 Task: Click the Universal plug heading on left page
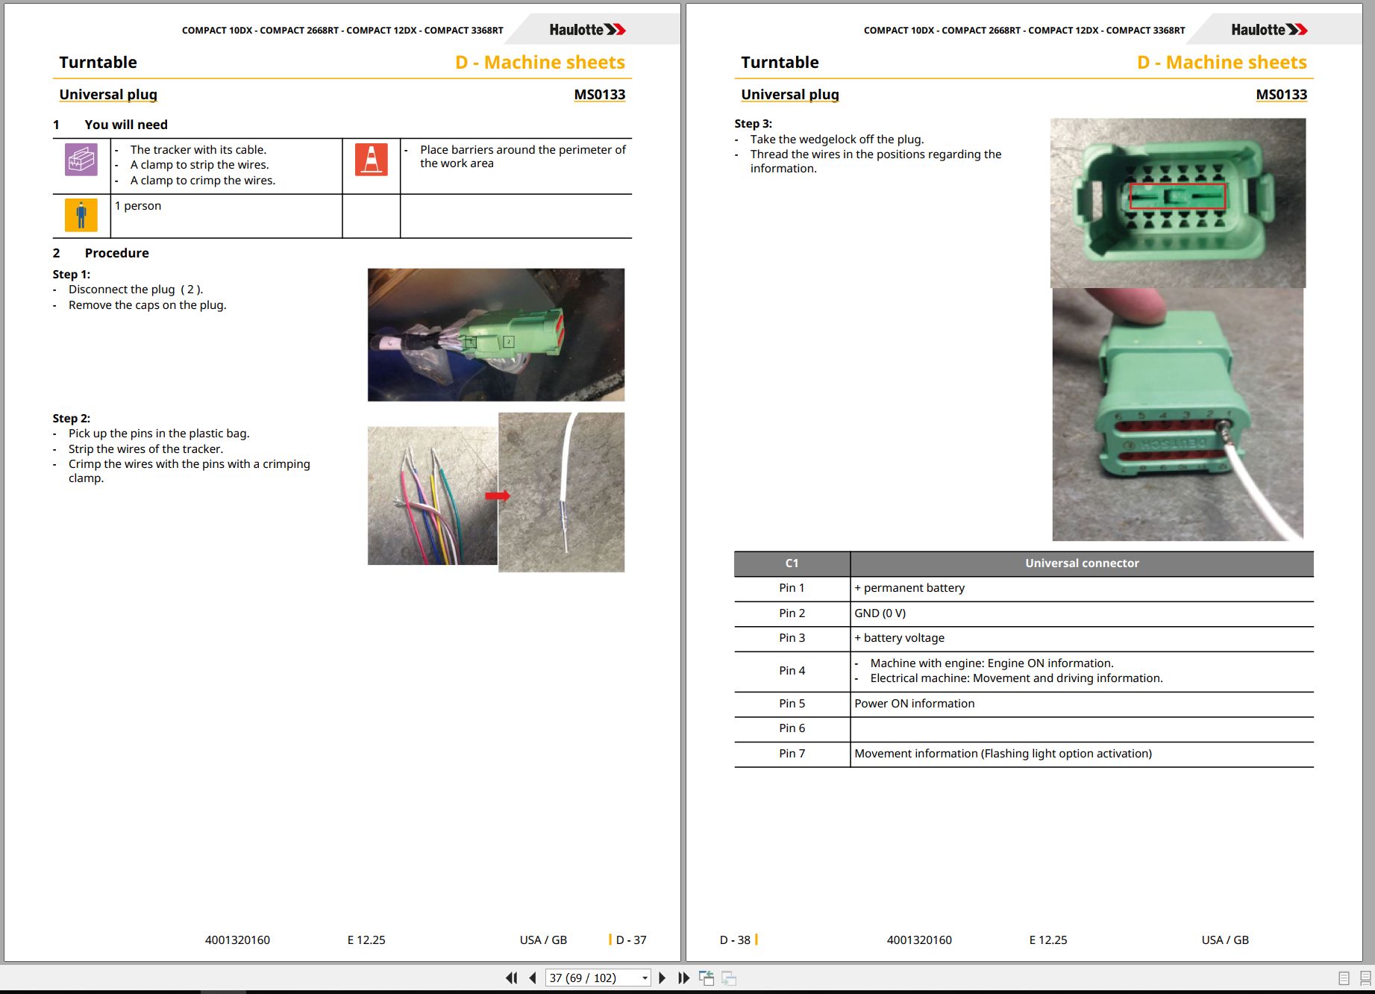108,95
